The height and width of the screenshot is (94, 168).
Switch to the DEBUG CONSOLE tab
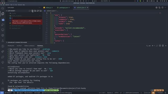29,46
